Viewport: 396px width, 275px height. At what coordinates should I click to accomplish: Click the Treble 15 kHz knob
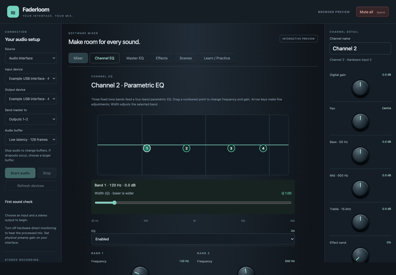360,222
